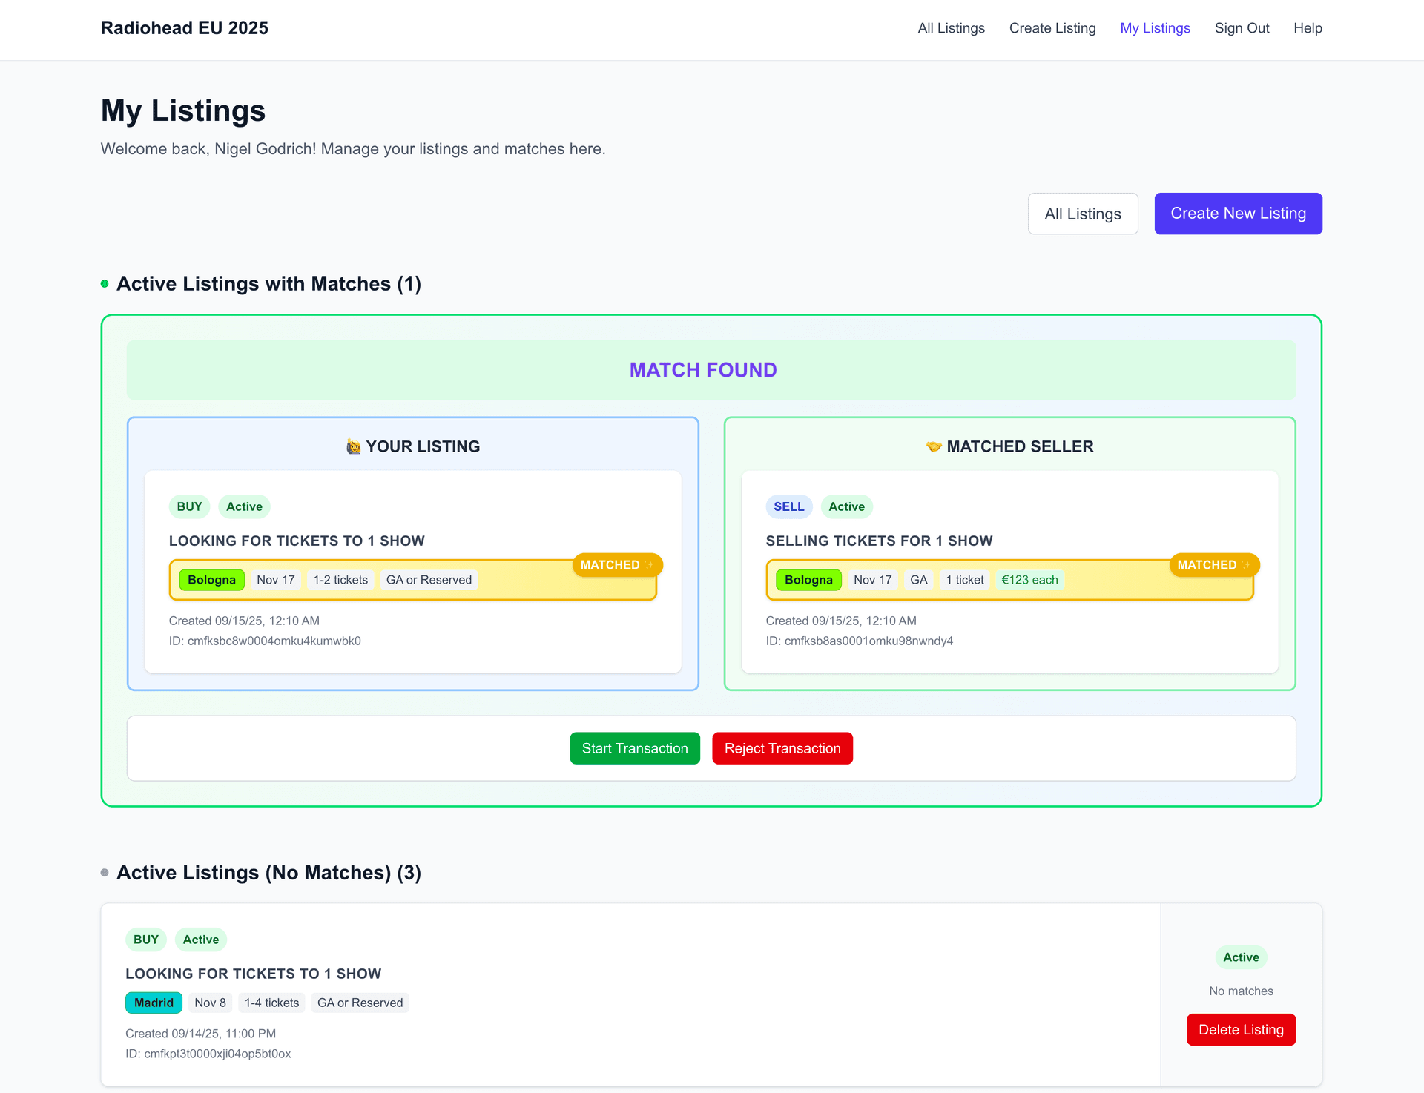
Task: Click the Bologna city tag in seller listing
Action: click(808, 580)
